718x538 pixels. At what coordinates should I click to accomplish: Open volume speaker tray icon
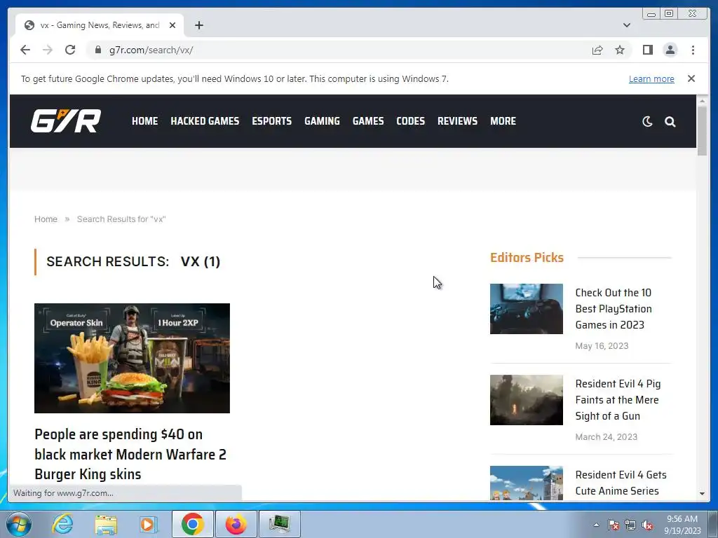tap(647, 525)
